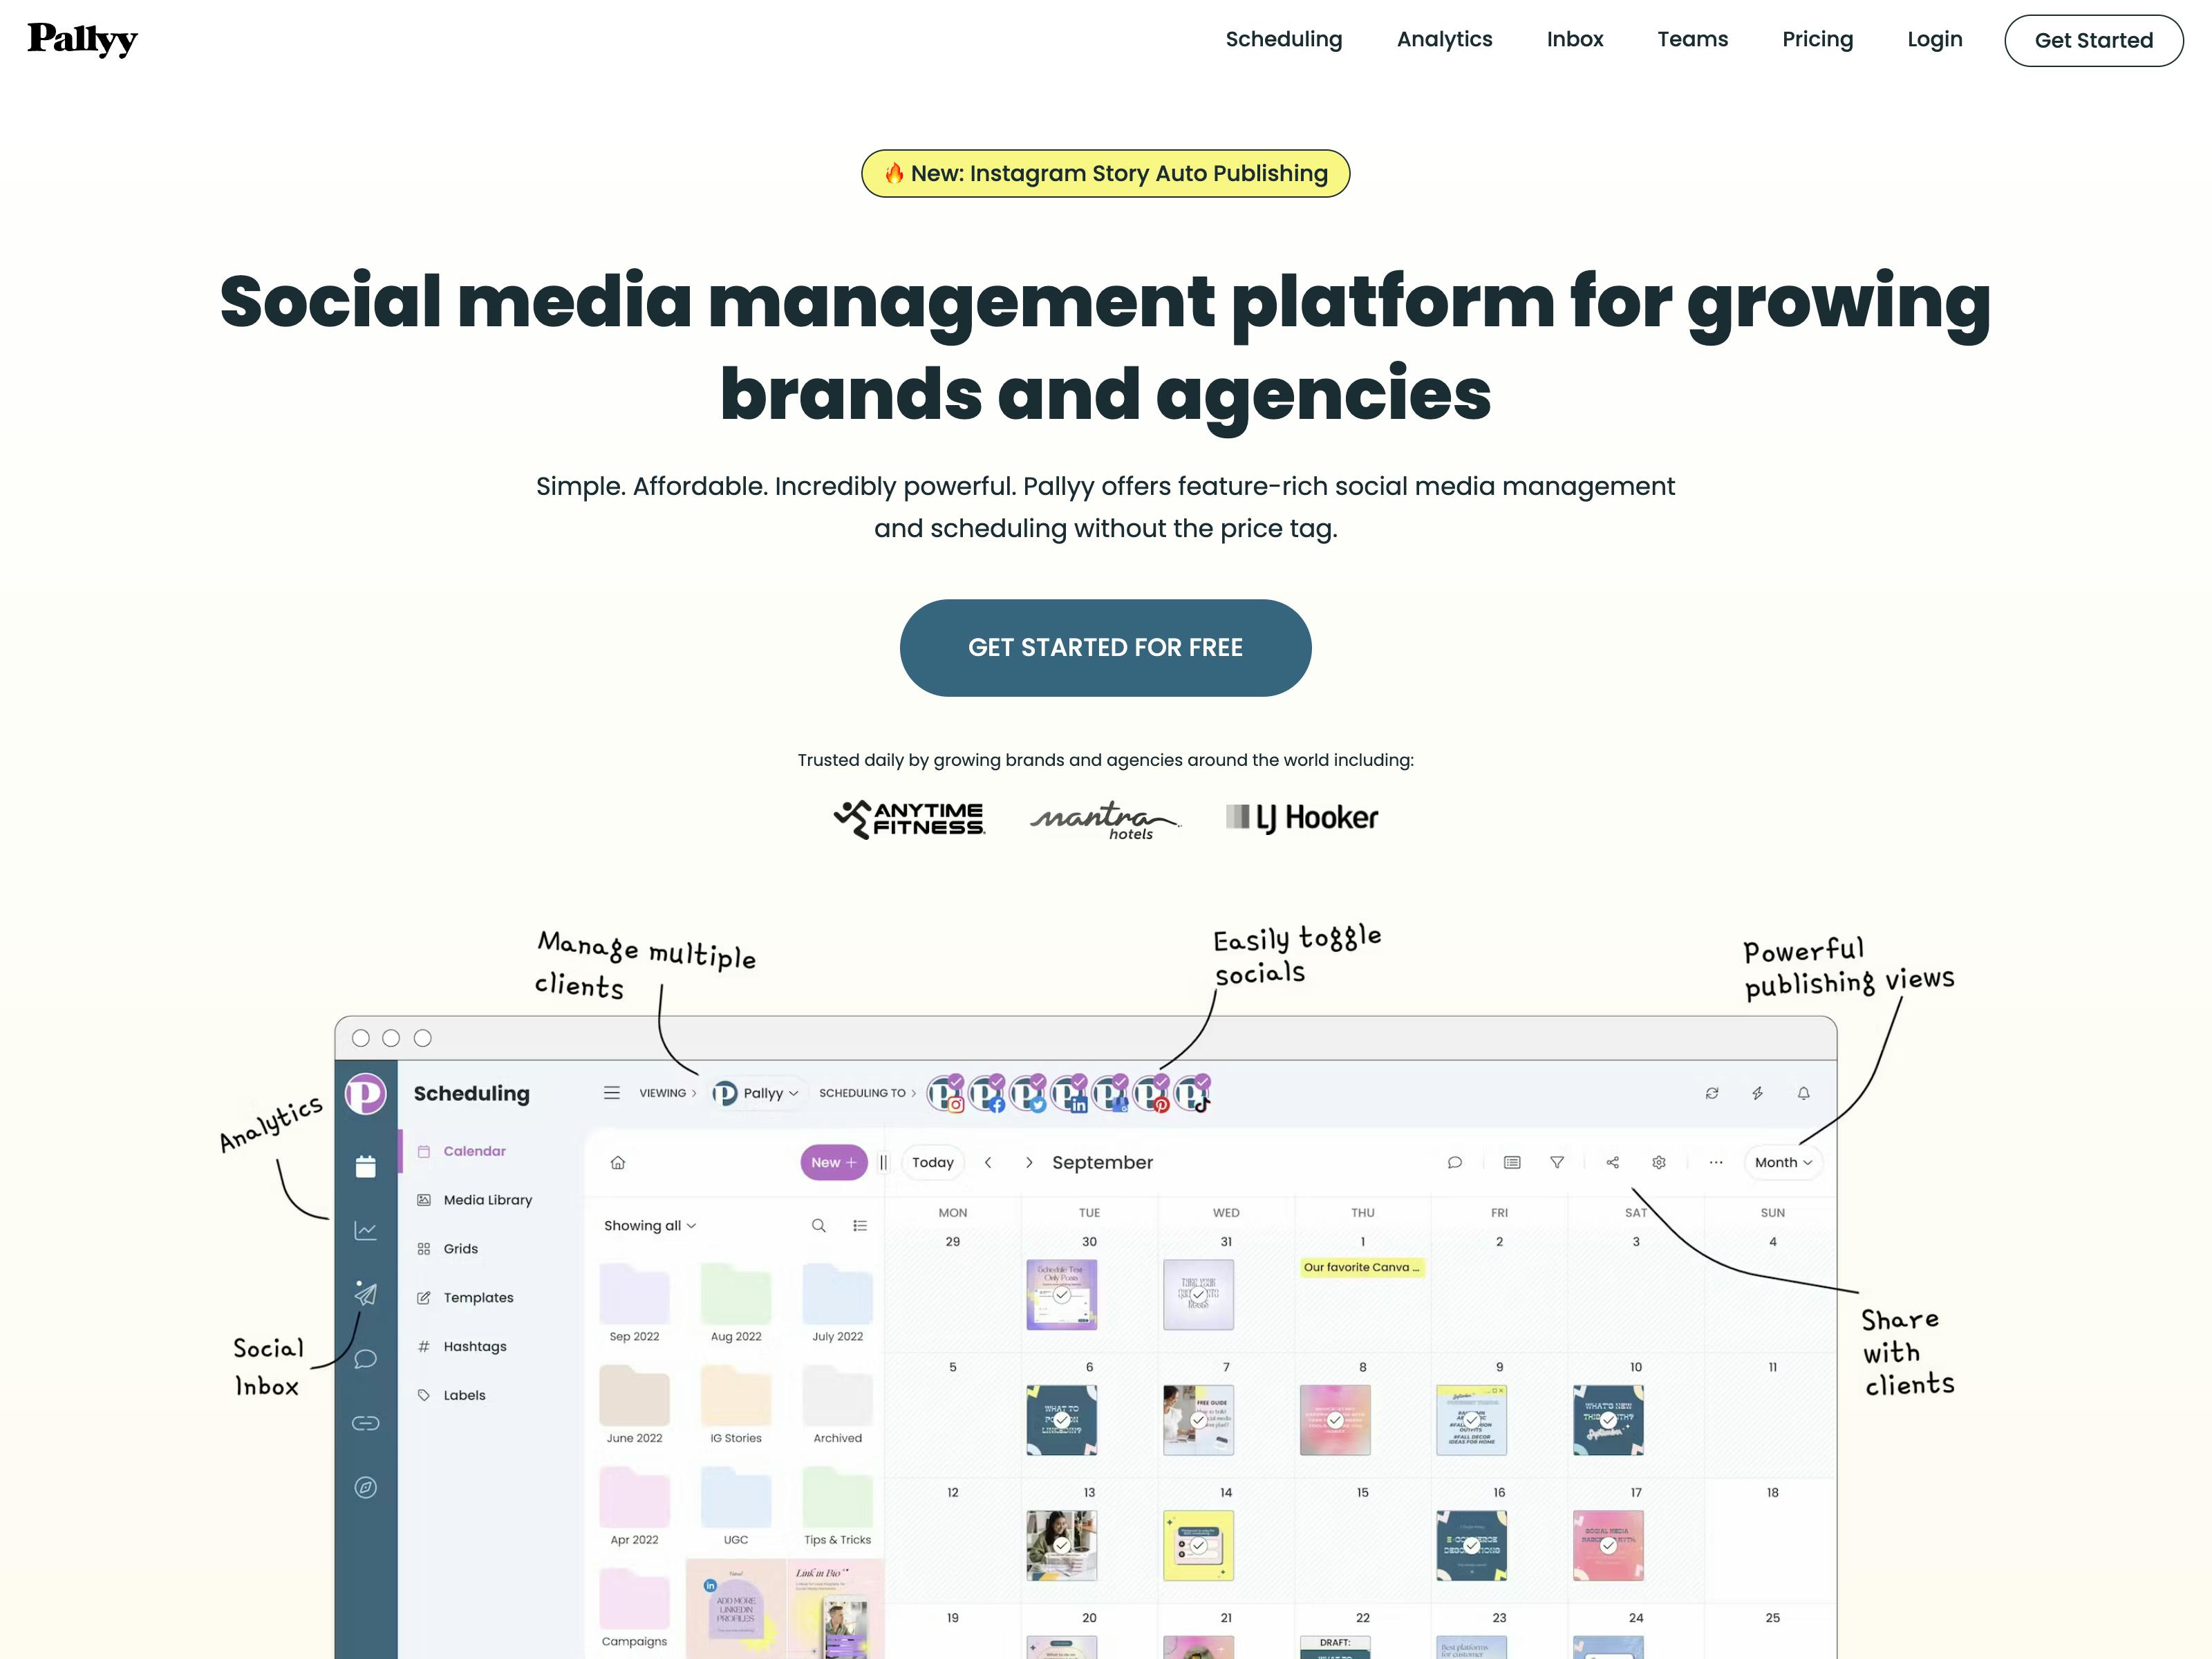Toggle TikTok social scheduling icon

click(1200, 1093)
